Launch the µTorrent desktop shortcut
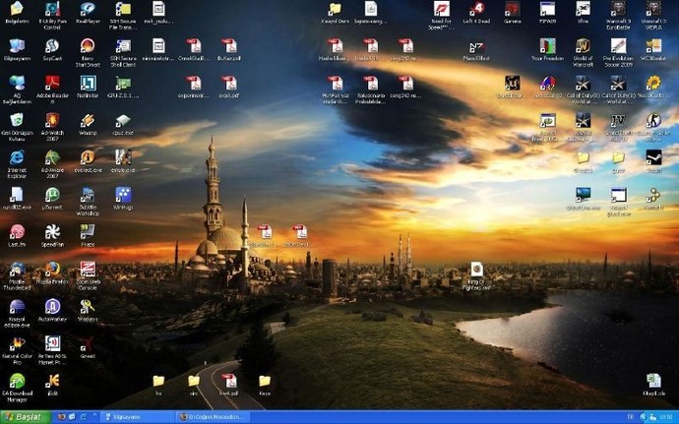 tap(52, 195)
